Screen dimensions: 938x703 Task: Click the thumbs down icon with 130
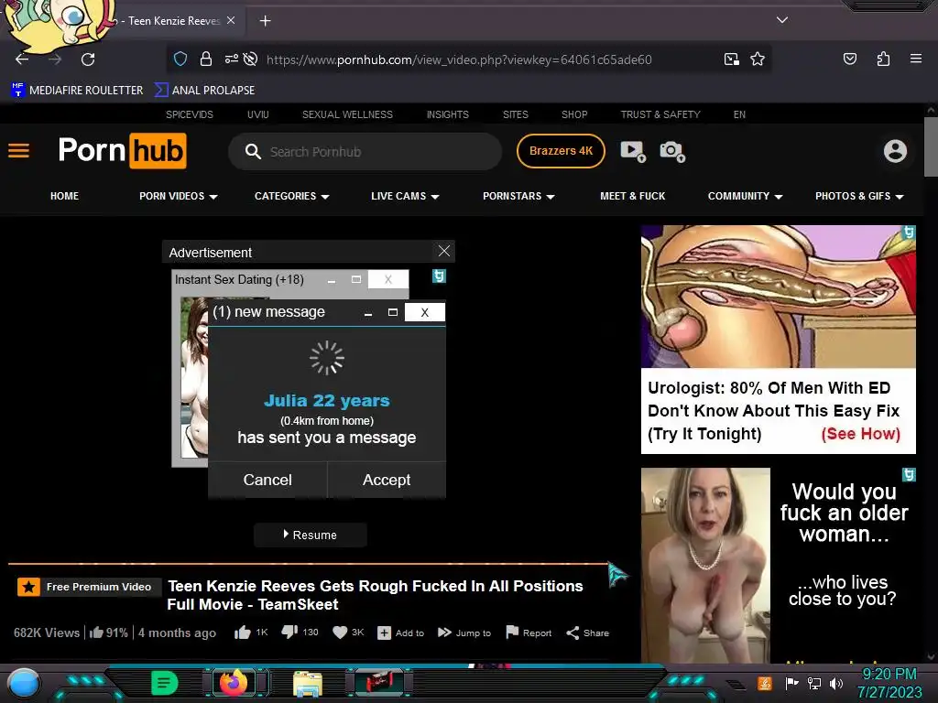289,632
